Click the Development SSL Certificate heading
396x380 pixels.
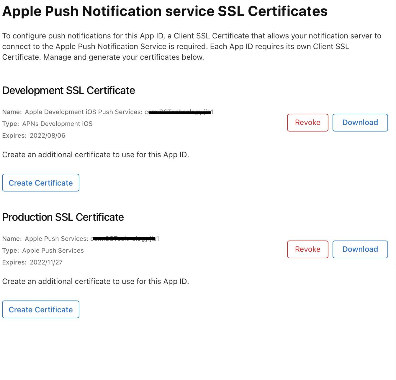click(68, 90)
